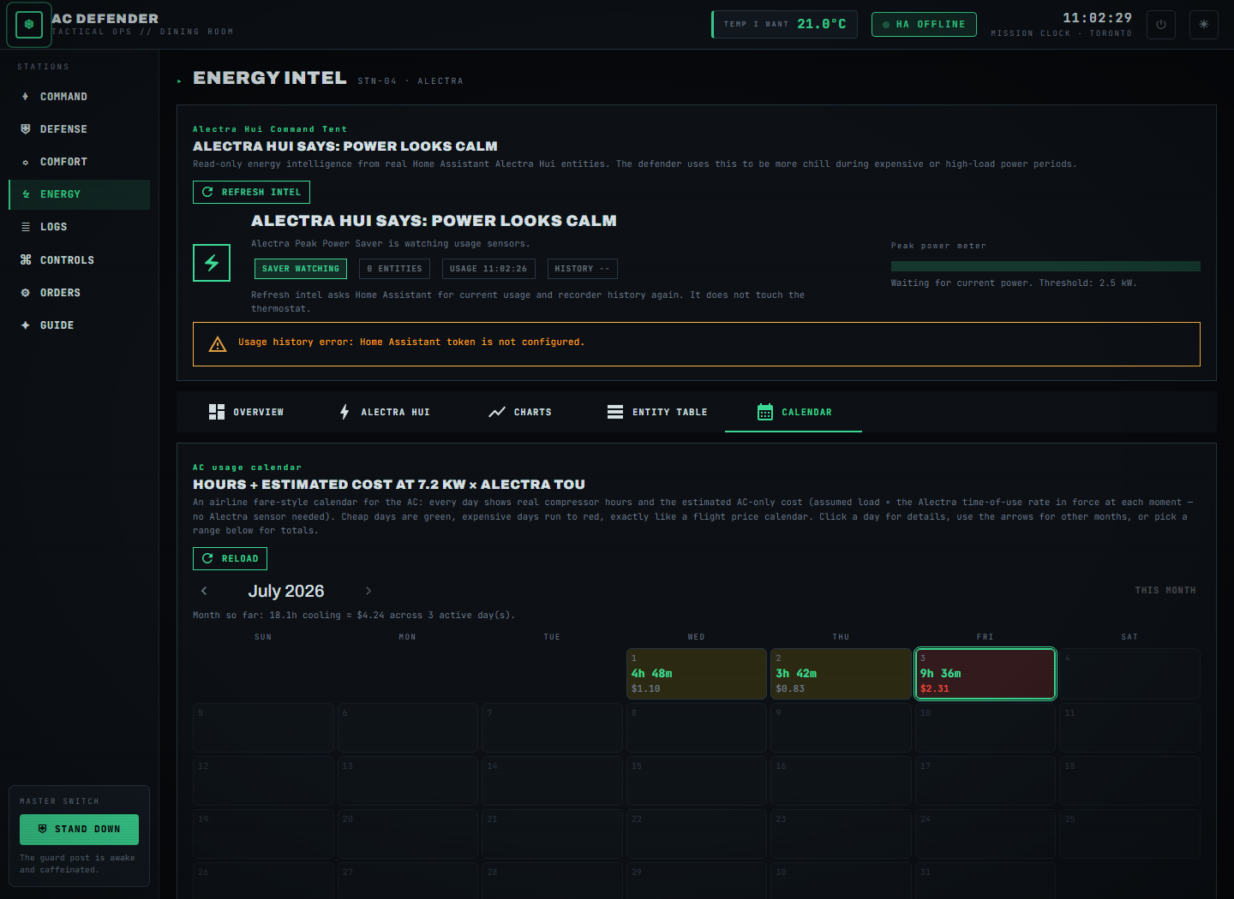Click the peak power meter bar
1234x899 pixels.
(1045, 266)
